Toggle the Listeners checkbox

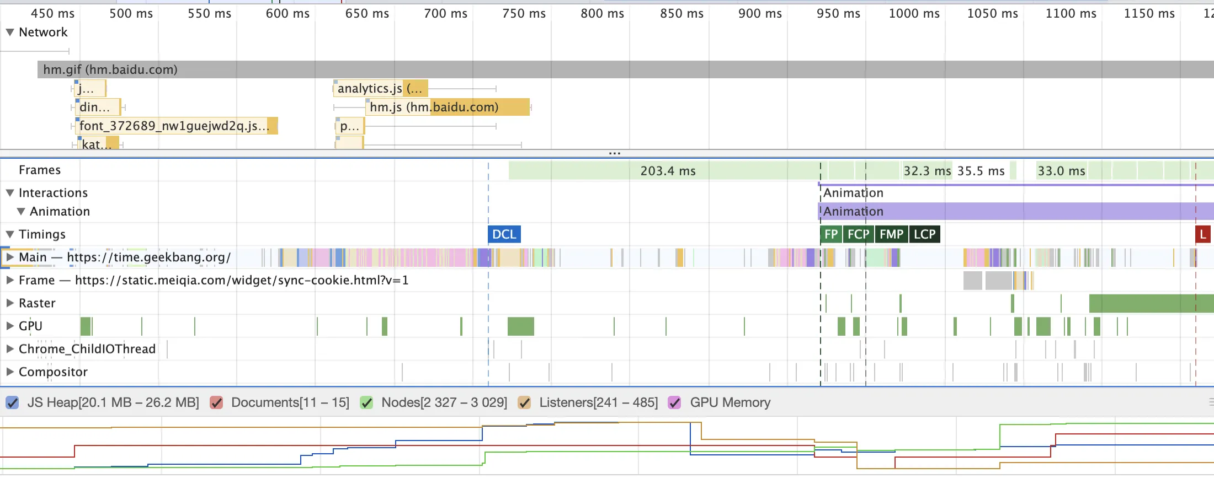[x=524, y=402]
